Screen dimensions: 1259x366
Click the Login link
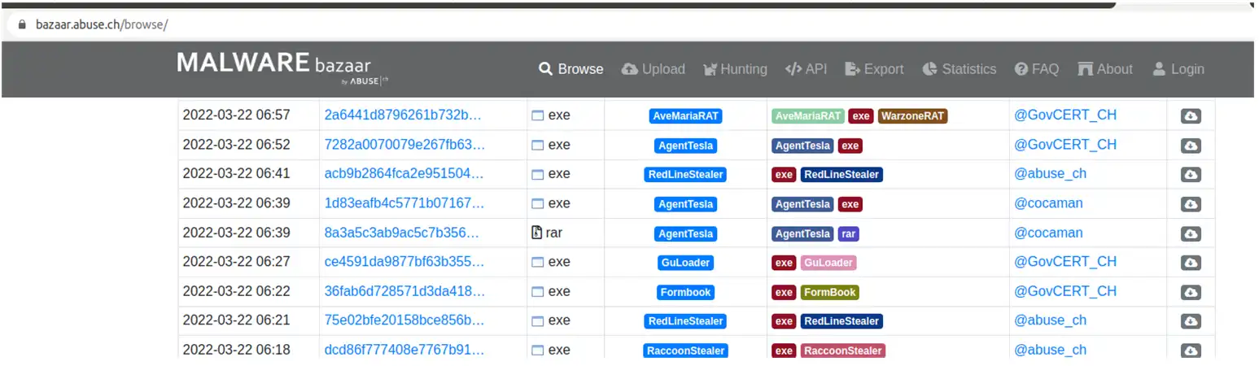click(x=1178, y=69)
